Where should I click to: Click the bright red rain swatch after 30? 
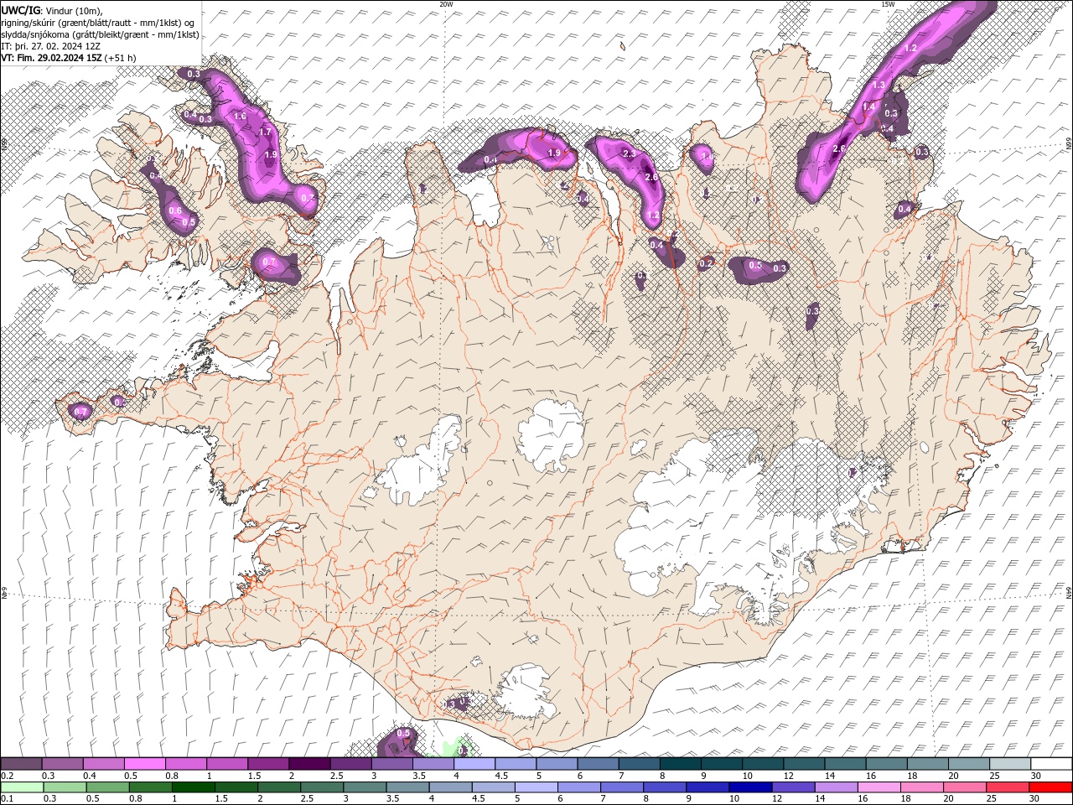pos(1050,787)
